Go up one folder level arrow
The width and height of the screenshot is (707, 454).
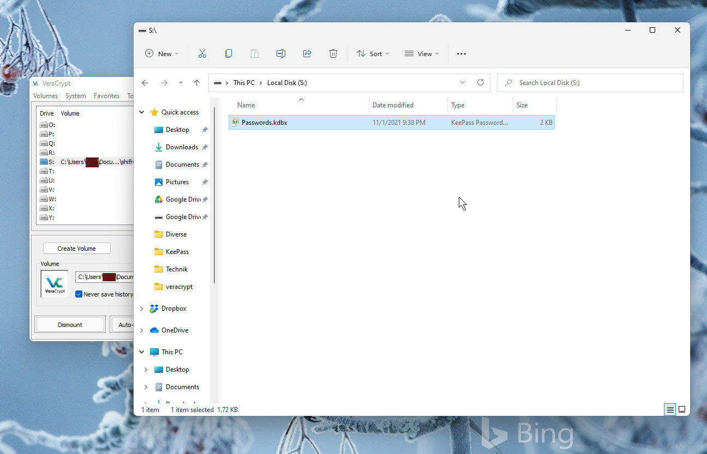[x=197, y=83]
